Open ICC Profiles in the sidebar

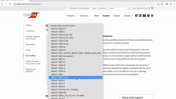point(31,56)
